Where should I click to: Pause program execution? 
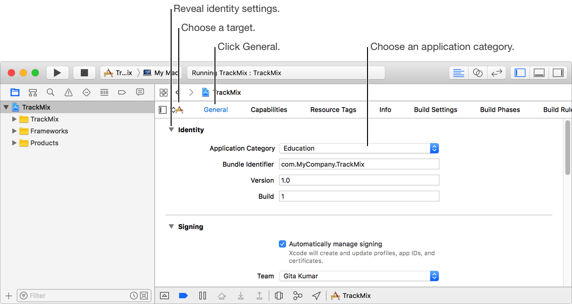tap(203, 296)
